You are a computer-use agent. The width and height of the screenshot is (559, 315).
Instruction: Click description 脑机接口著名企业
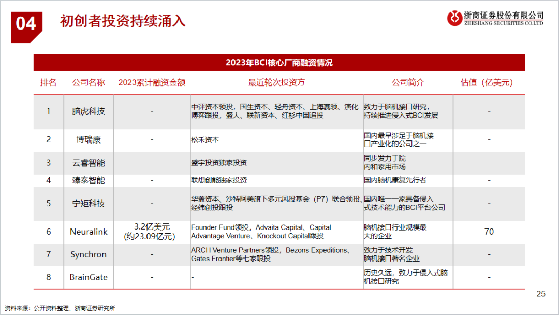391,259
